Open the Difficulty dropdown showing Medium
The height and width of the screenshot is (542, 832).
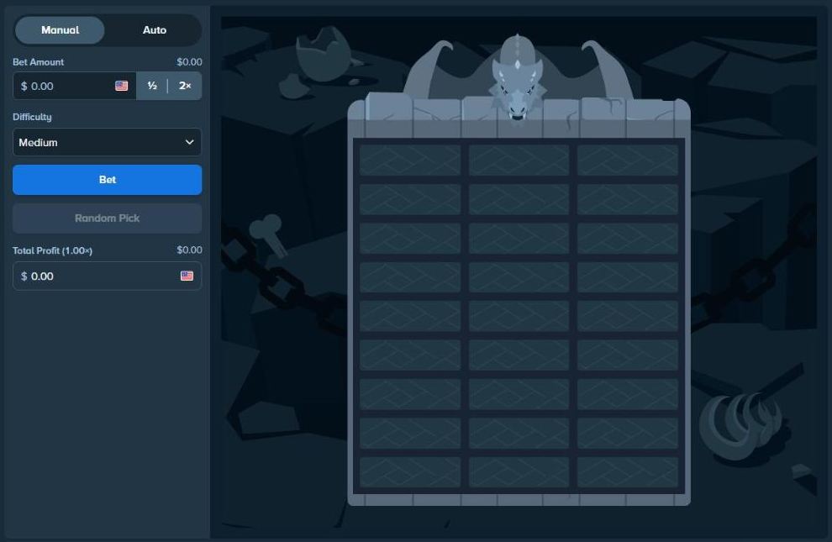[108, 142]
